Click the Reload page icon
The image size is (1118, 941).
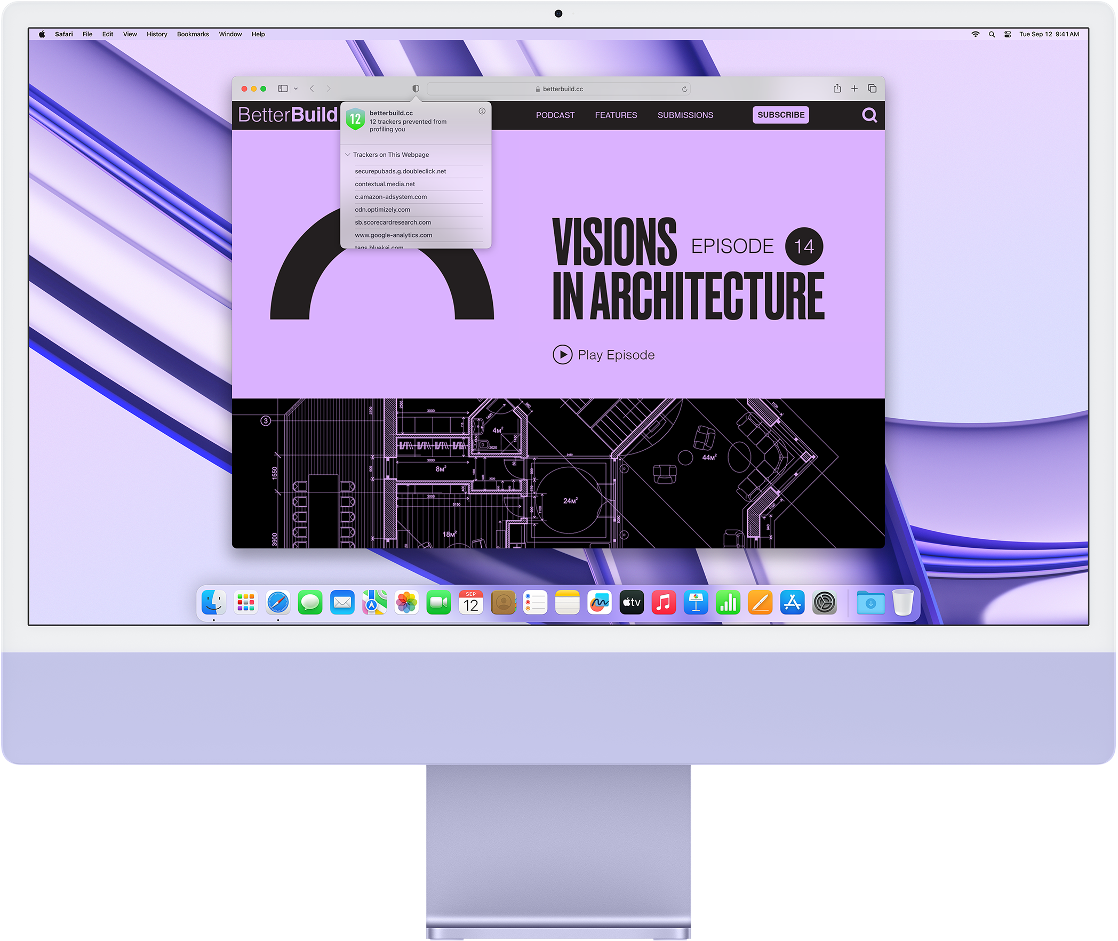pyautogui.click(x=684, y=90)
